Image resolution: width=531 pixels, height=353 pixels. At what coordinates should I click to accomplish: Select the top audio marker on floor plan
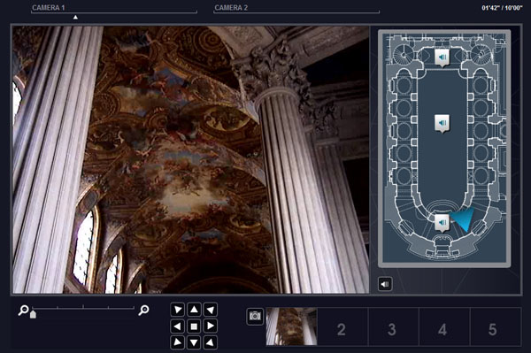coord(442,58)
